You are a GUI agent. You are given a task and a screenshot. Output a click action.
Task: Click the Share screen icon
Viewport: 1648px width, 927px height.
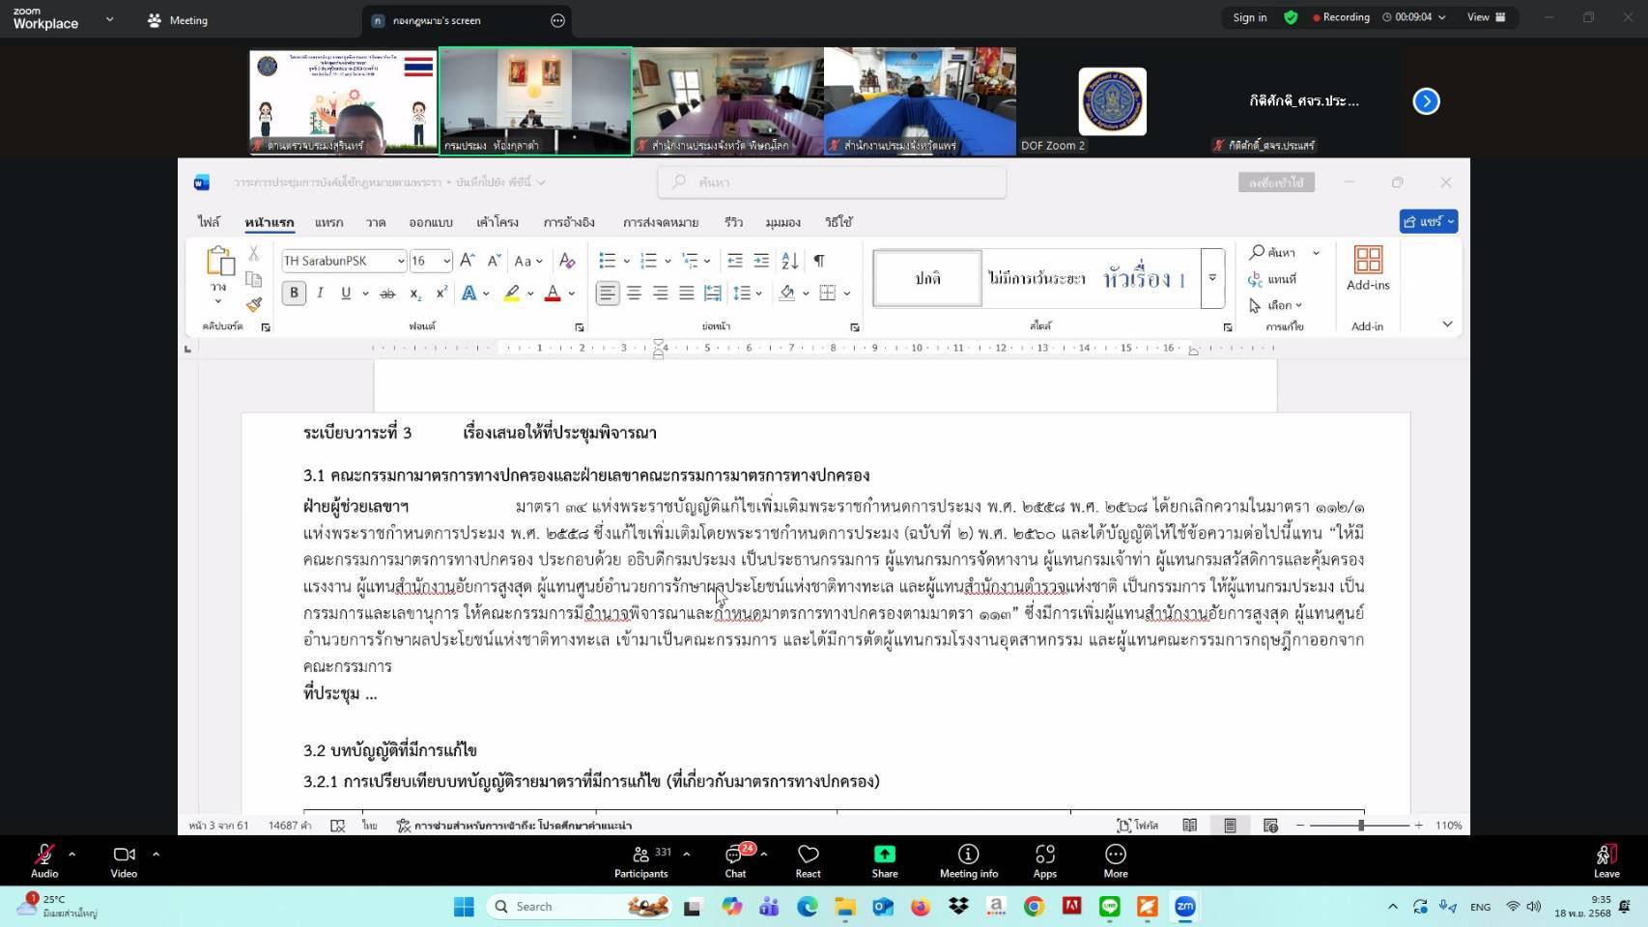tap(884, 858)
